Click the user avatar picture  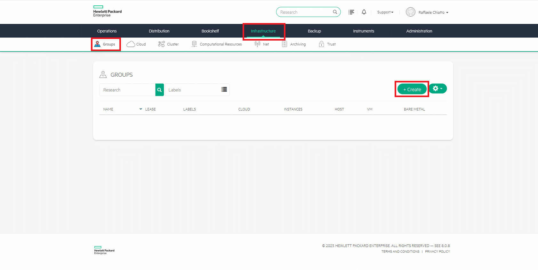point(410,12)
